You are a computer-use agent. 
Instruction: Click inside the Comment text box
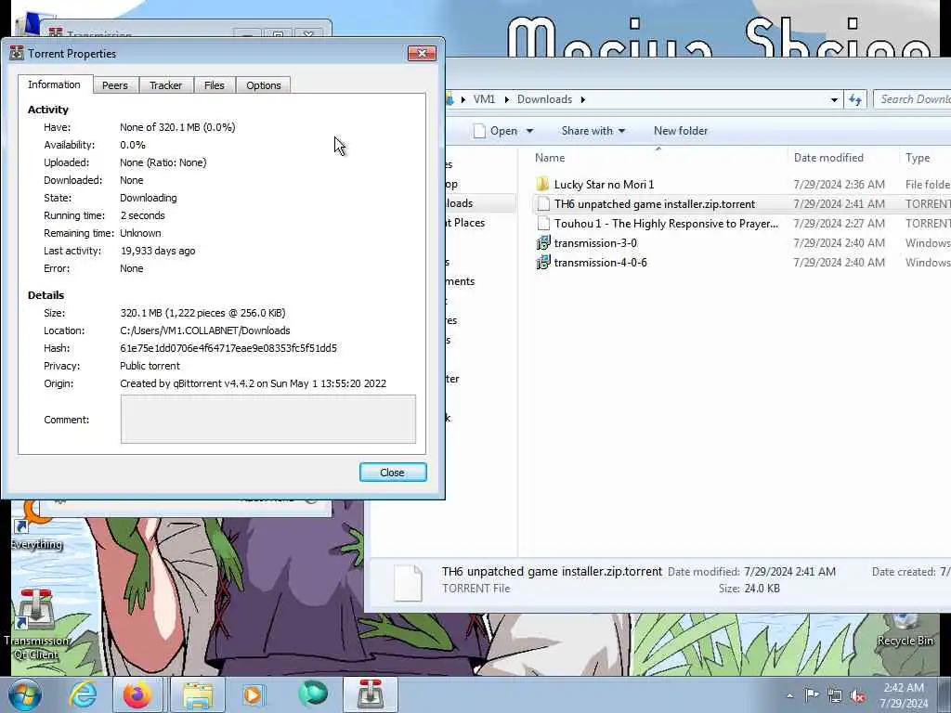click(x=268, y=419)
